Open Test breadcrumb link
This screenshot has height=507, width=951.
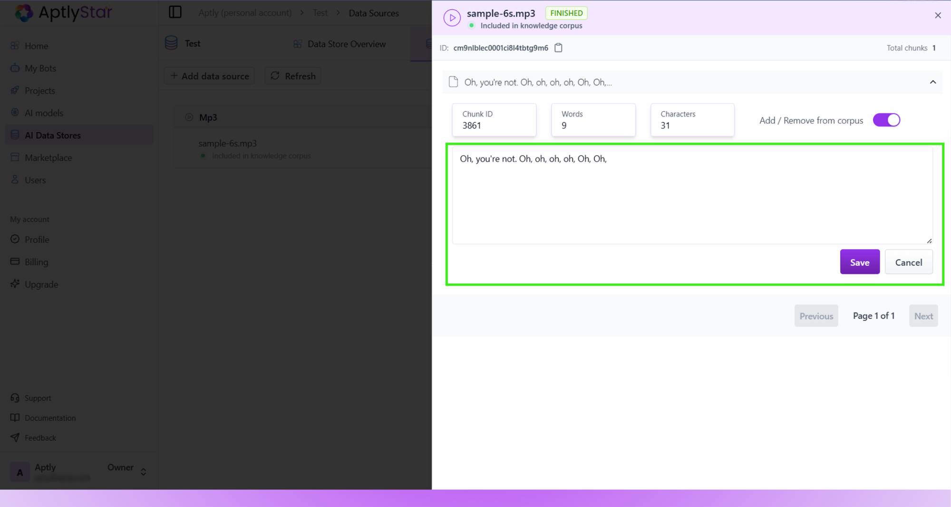coord(320,13)
